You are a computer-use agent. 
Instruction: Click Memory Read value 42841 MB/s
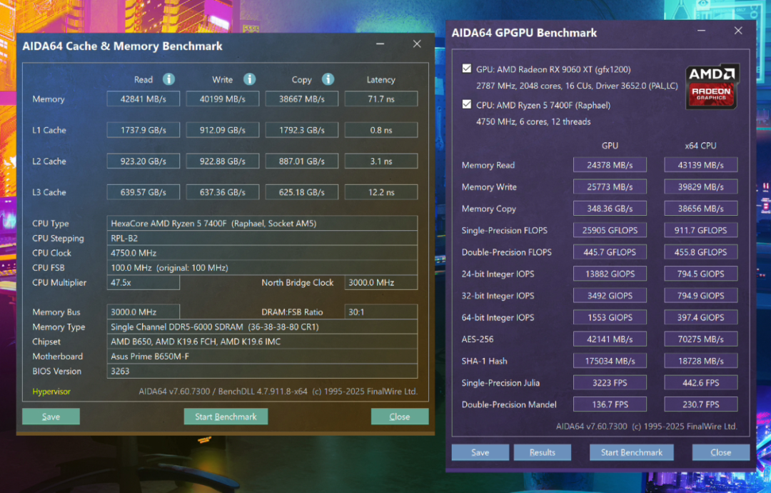143,99
